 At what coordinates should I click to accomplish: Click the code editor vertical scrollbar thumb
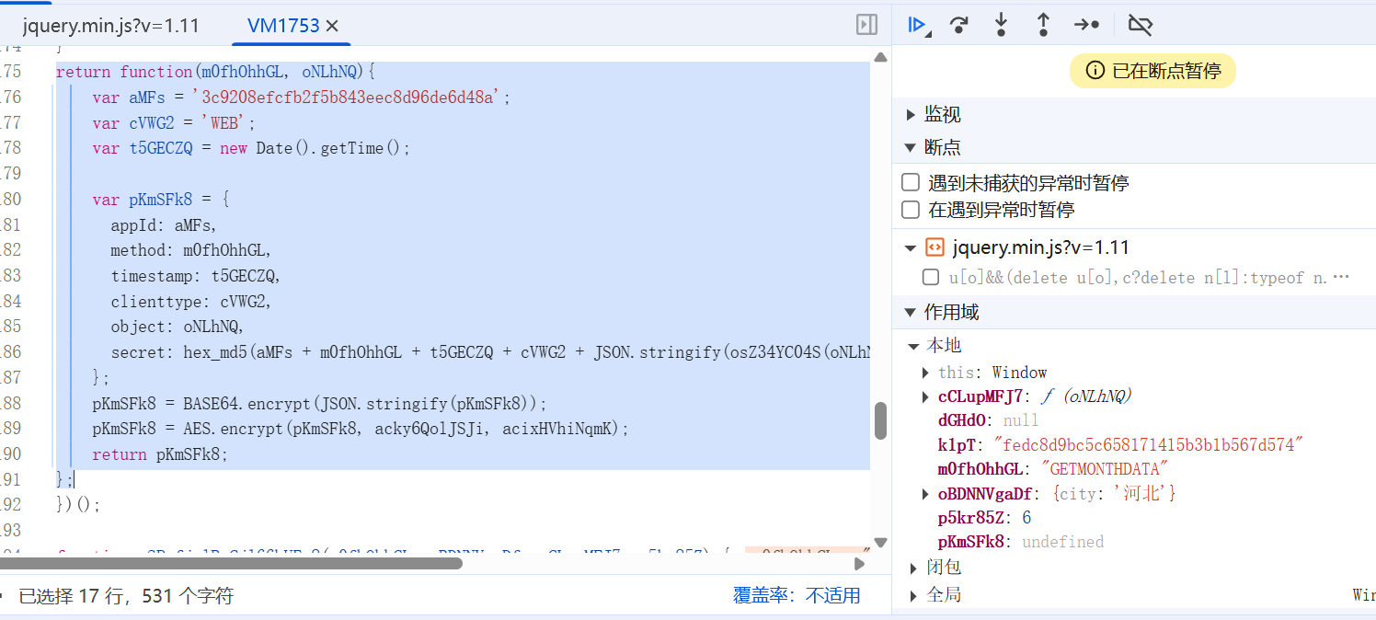tap(880, 420)
